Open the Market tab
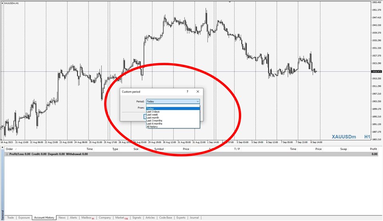Screen dimensions: 383x221 point(121,217)
